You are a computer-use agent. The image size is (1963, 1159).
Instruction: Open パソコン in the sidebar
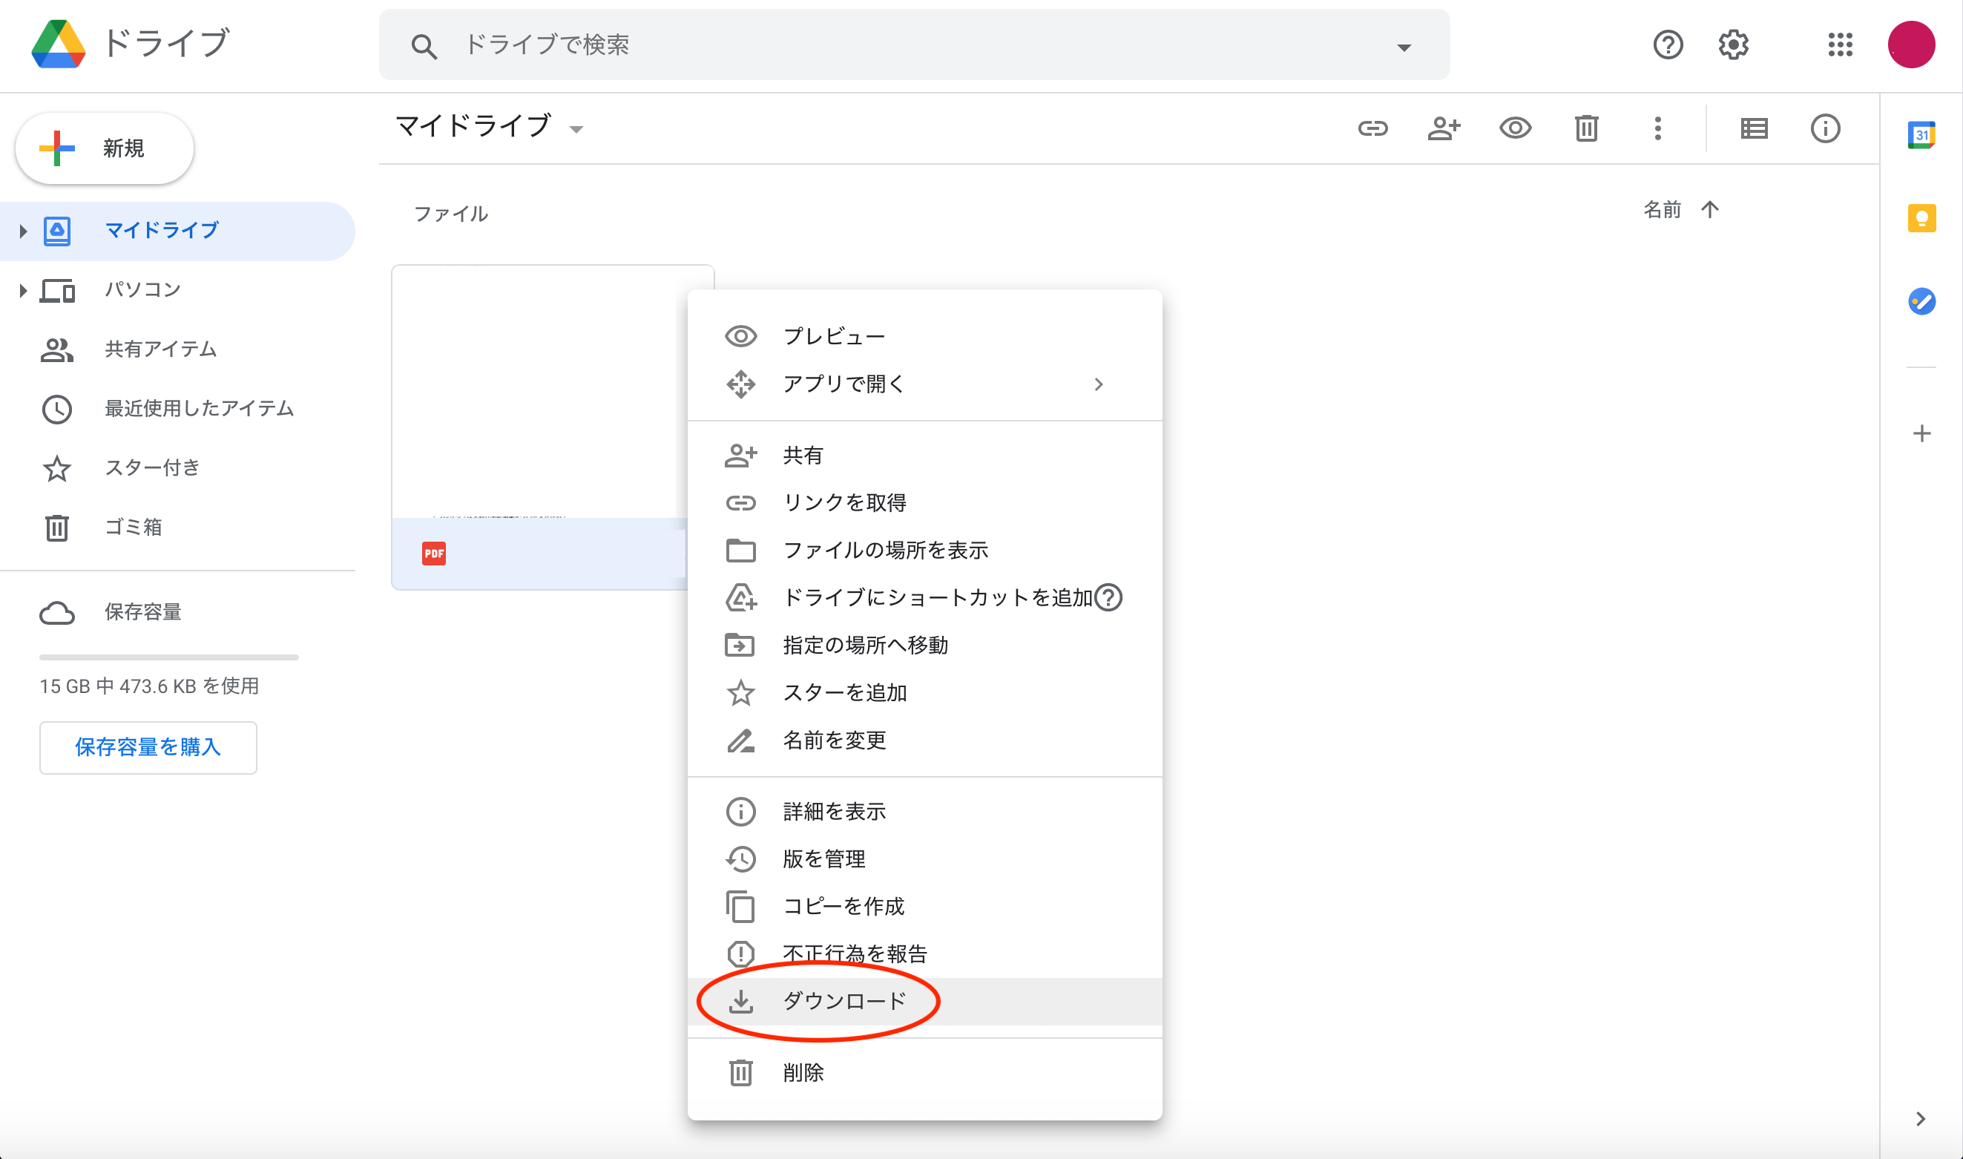(177, 291)
